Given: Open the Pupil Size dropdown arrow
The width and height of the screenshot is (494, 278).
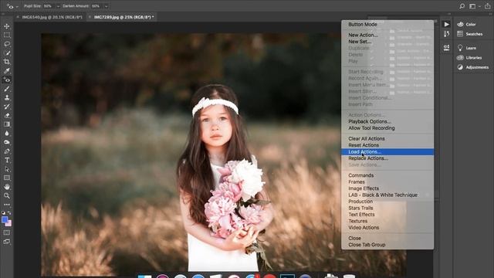Looking at the screenshot, I should coord(58,6).
